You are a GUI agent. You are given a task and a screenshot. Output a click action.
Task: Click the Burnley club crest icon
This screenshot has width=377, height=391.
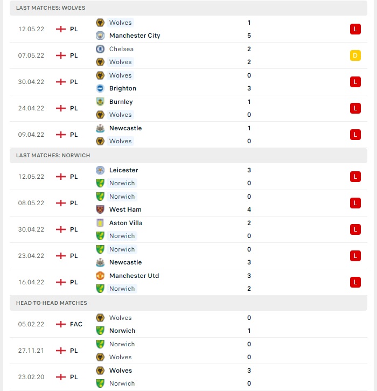click(100, 102)
